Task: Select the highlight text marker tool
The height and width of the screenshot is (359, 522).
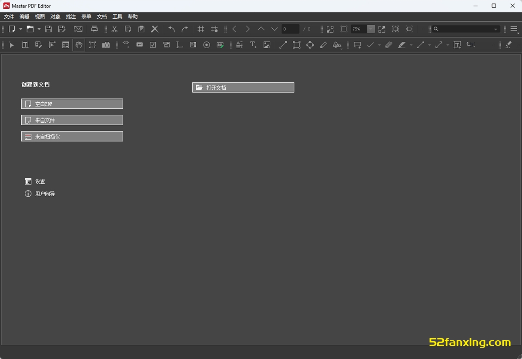Action: click(402, 45)
